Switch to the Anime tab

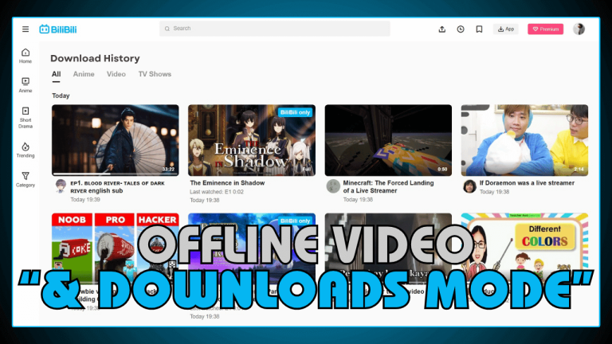click(x=84, y=74)
